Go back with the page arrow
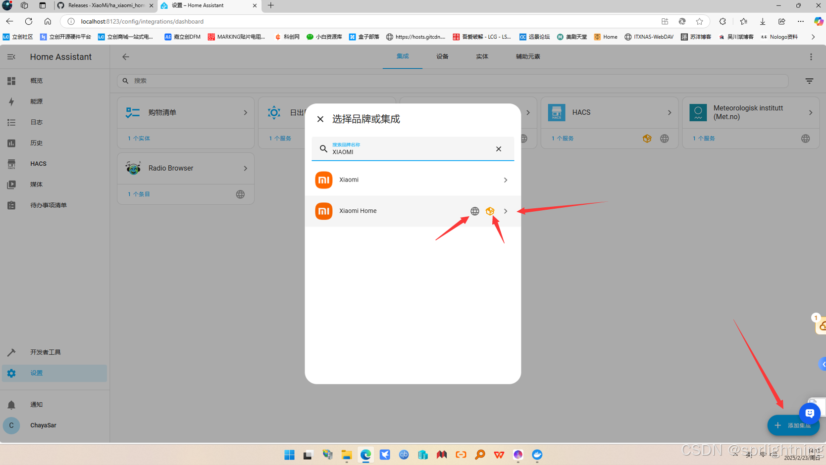This screenshot has height=465, width=826. 126,57
